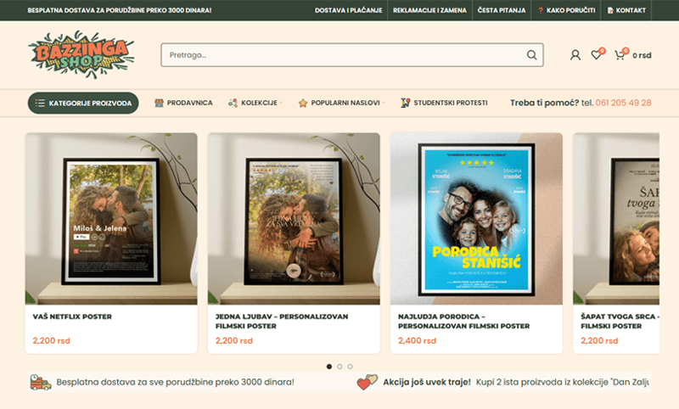Click the star icon beside Popularni naslovi
This screenshot has width=679, height=409.
pos(303,103)
